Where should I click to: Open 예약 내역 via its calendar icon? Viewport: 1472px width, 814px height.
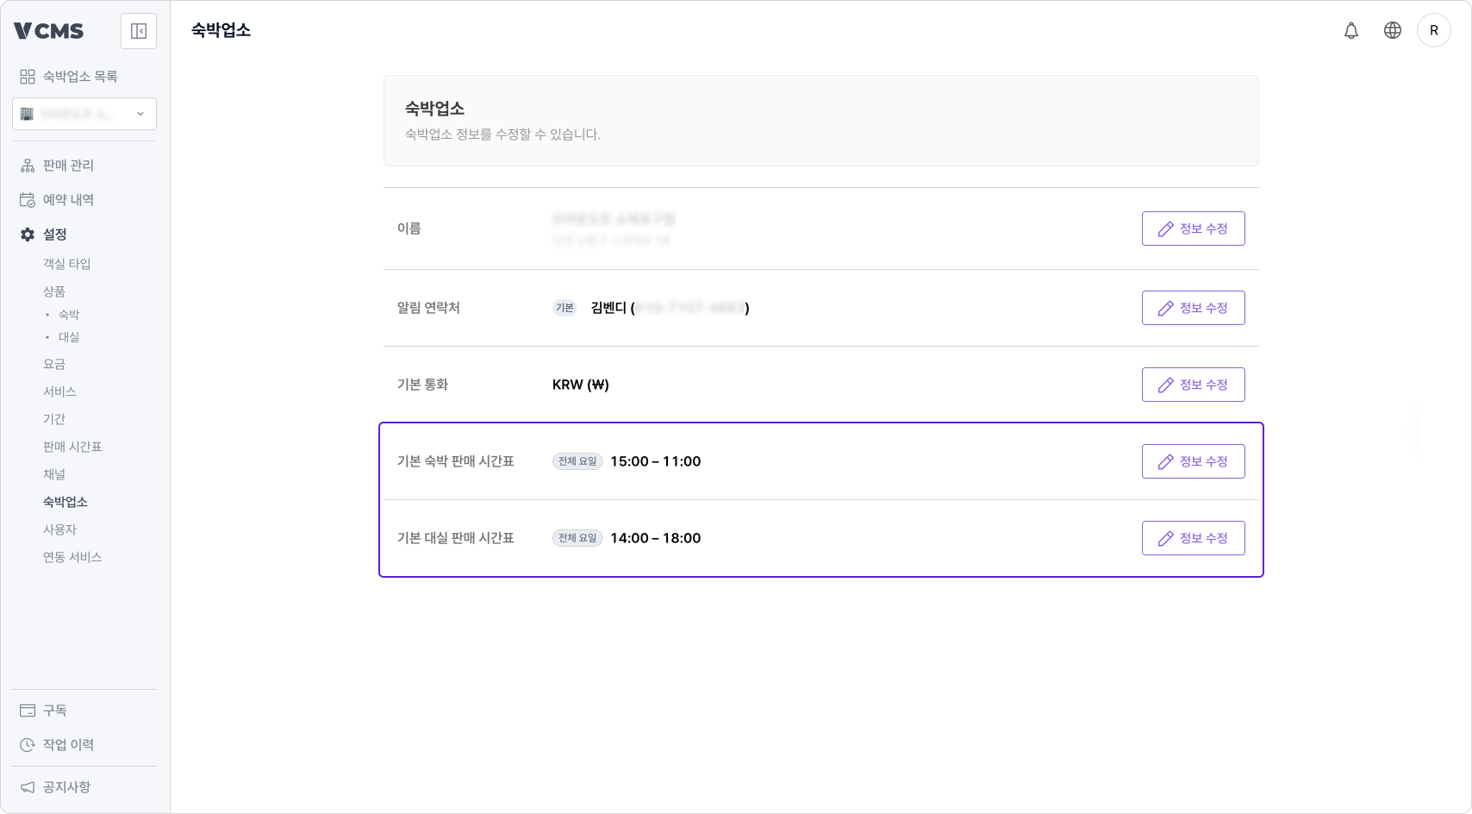[x=26, y=199]
